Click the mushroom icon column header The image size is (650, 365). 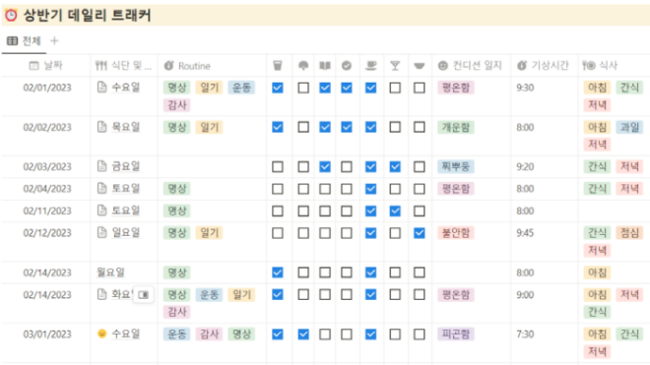(303, 66)
